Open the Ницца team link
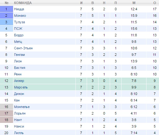The height and width of the screenshot is (135, 159). (19, 9)
